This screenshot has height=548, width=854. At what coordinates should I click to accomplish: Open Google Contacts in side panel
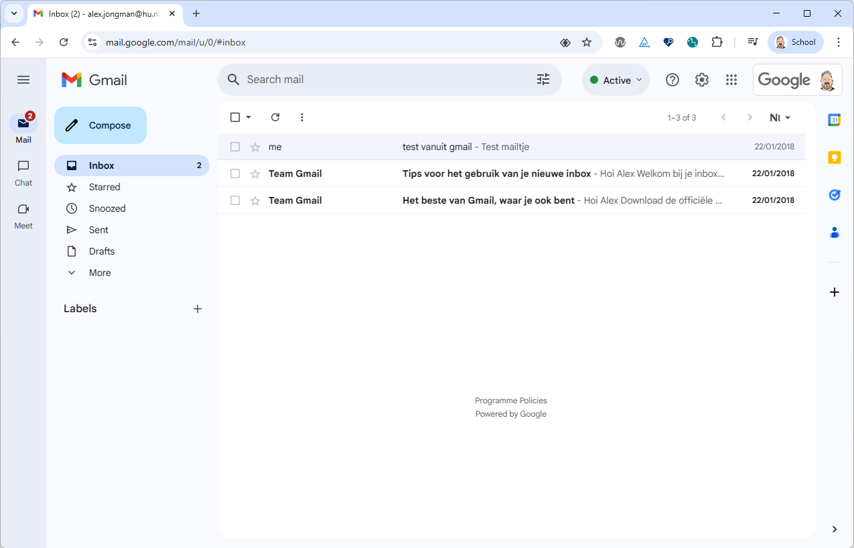(x=834, y=232)
